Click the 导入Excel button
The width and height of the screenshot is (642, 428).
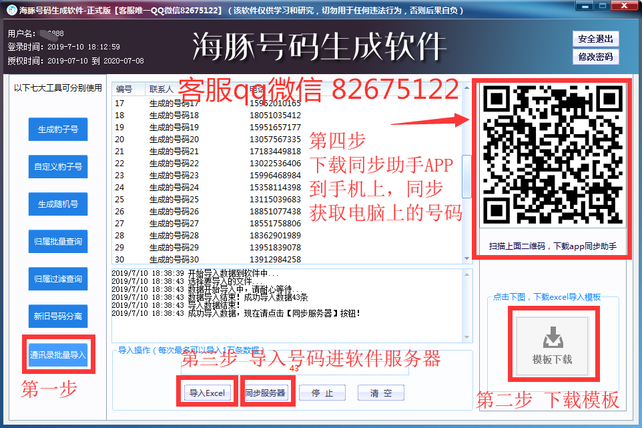click(x=207, y=393)
